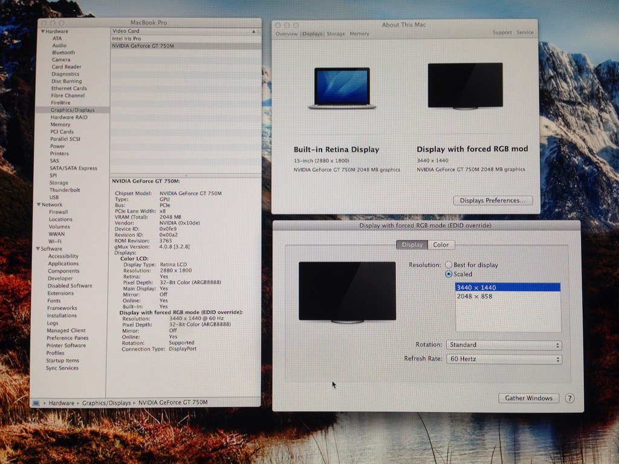Open the Support link
The image size is (619, 464).
(502, 33)
